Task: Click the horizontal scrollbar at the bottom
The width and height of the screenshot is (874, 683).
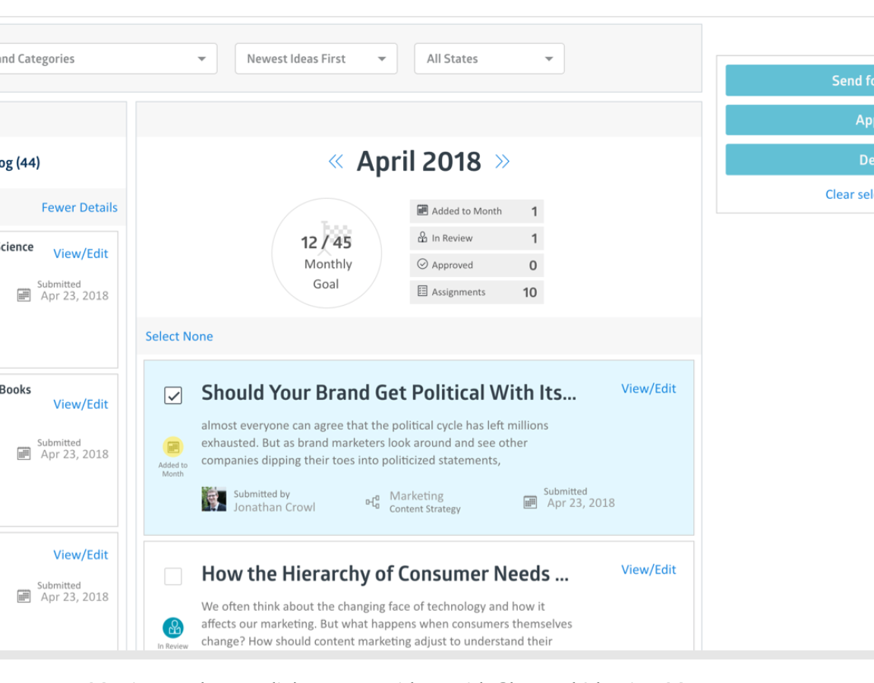Action: click(437, 655)
